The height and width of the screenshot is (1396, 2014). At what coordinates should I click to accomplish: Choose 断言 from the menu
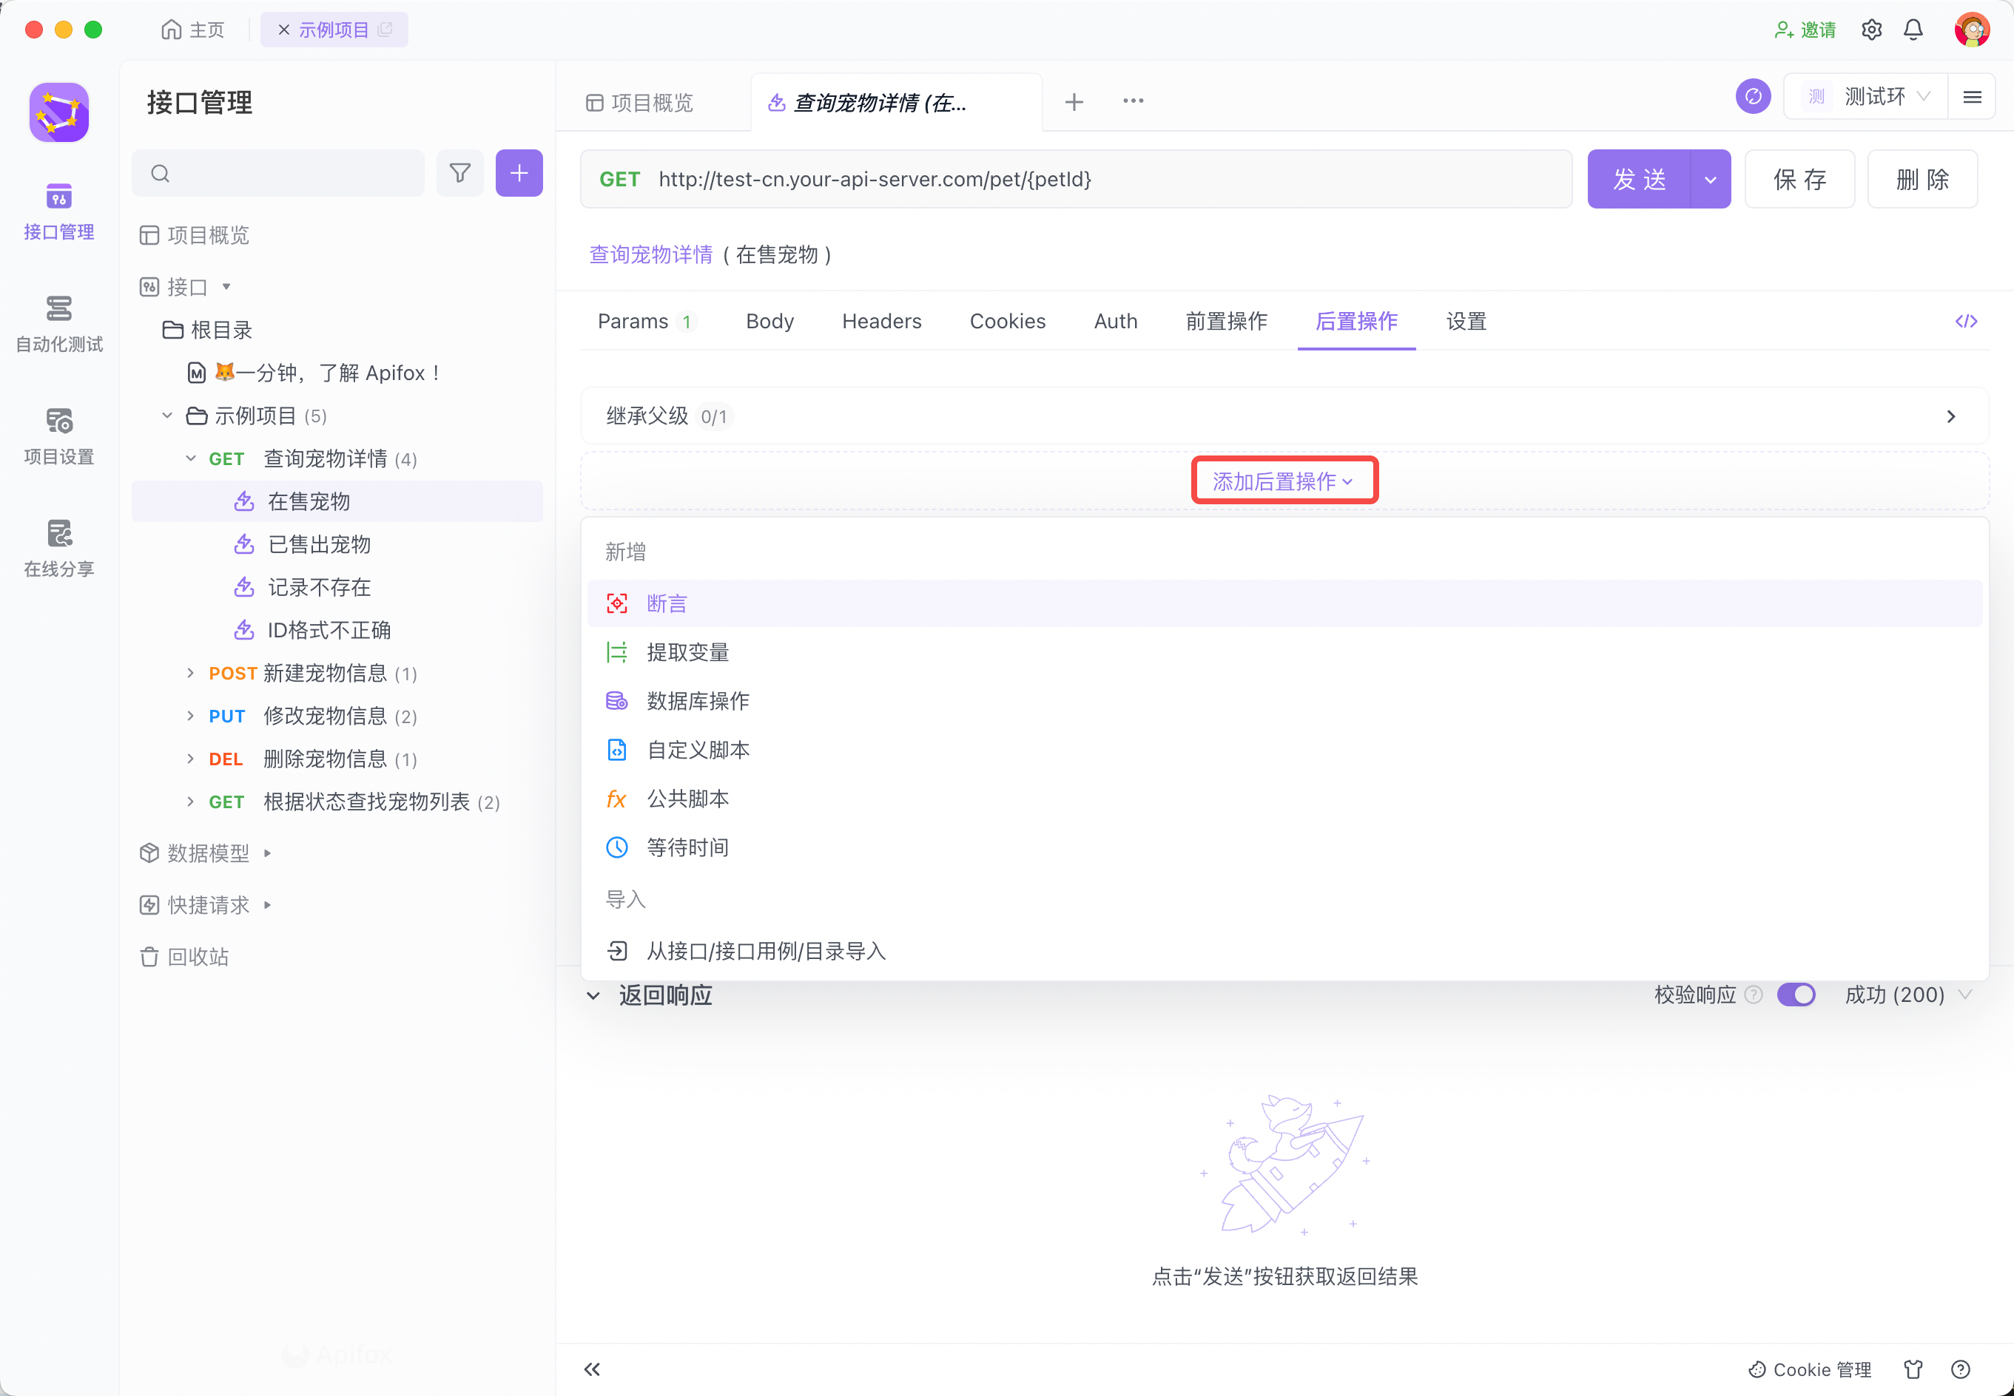click(667, 603)
